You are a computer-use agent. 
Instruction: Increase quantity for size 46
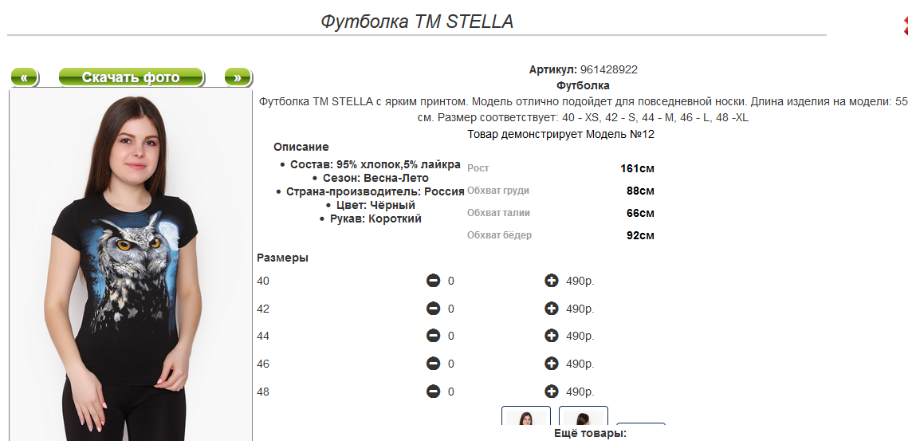click(552, 364)
